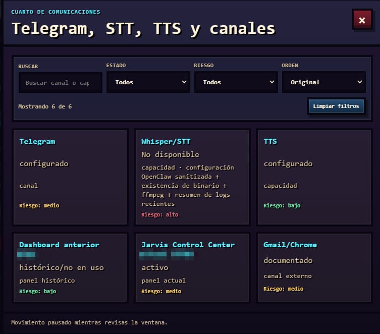Open the Jarvis Control Center card title

[x=188, y=245]
